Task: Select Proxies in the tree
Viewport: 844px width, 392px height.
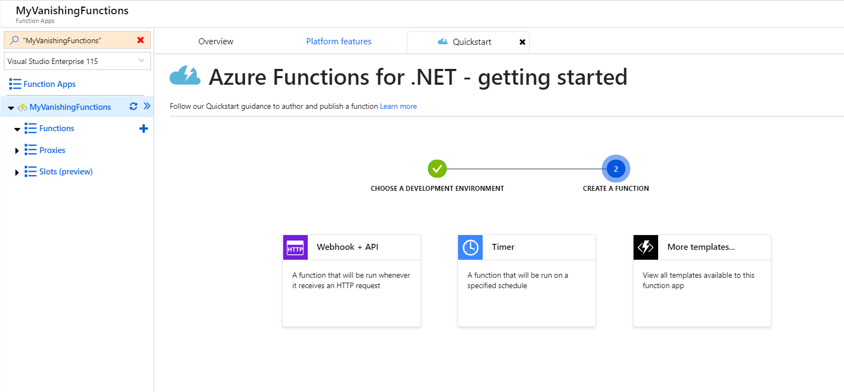Action: (52, 150)
